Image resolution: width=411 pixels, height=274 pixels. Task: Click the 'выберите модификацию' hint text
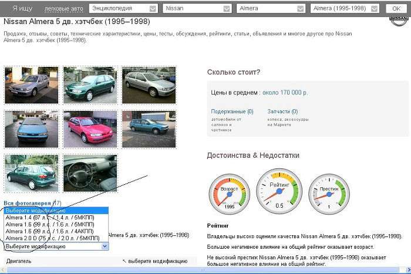pos(158,261)
